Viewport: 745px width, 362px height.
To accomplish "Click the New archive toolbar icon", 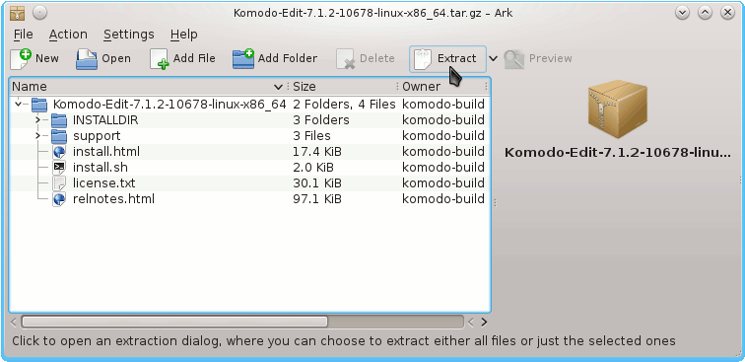I will pos(21,58).
